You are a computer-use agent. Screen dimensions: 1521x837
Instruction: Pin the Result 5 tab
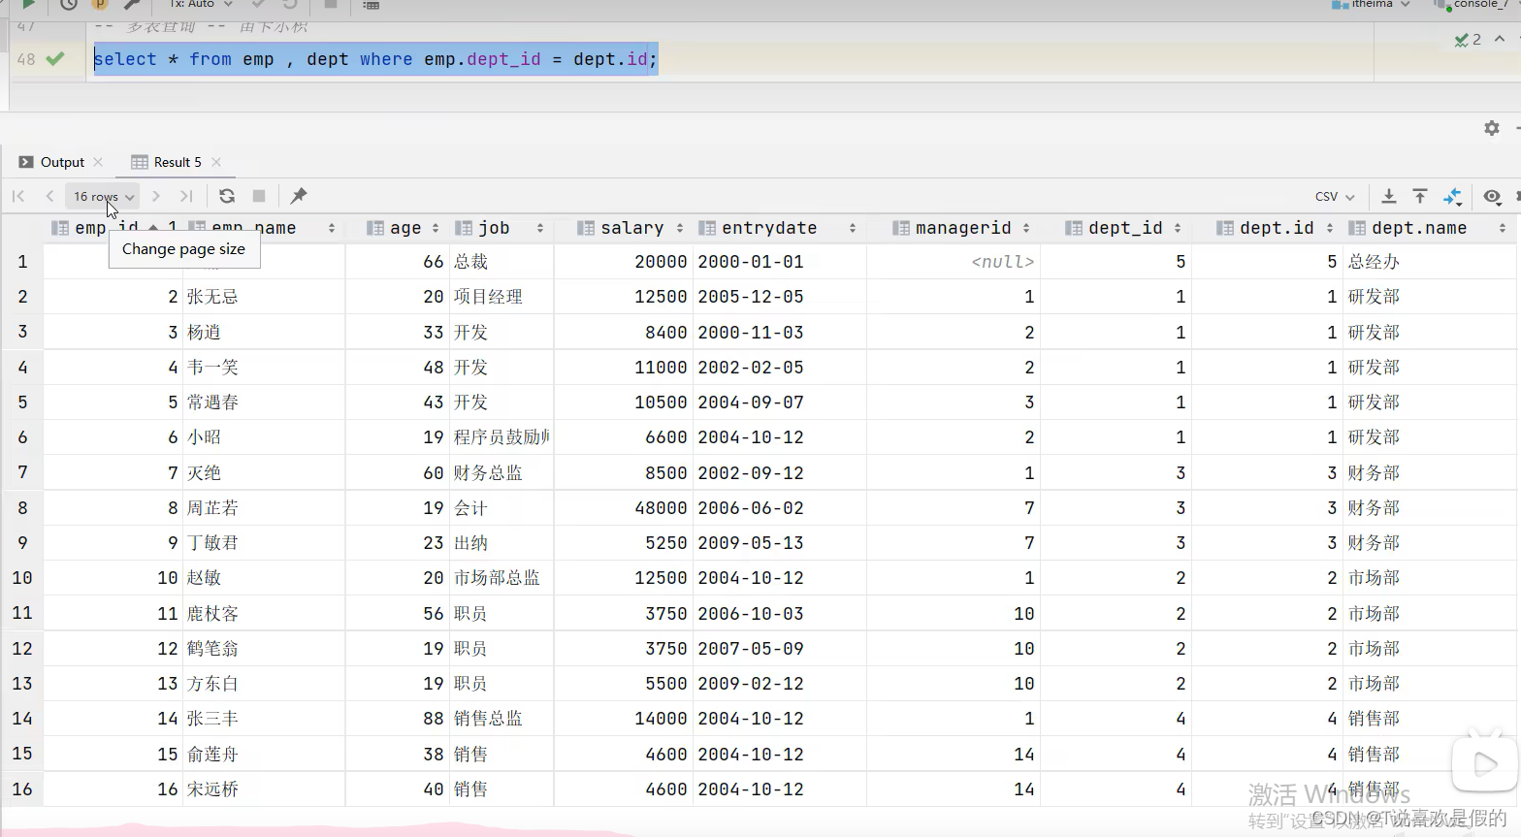[x=299, y=196]
